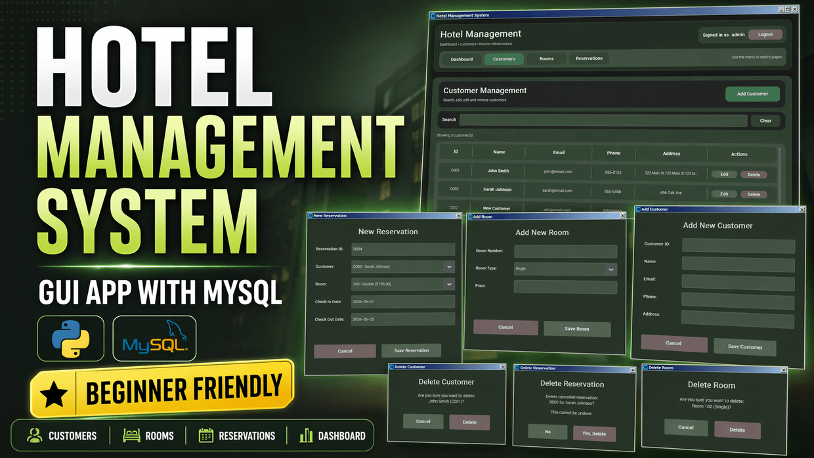Click the bar chart icon next to Dashboard
The width and height of the screenshot is (814, 458).
tap(306, 435)
